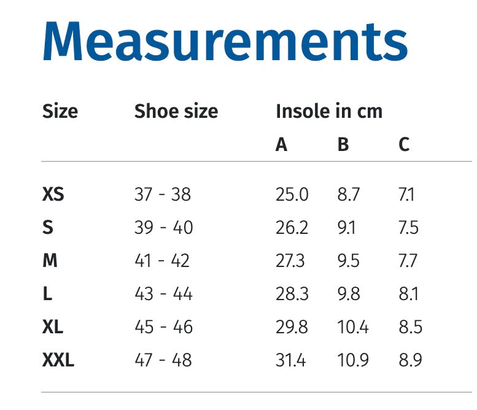Select the XXL size row label
Image resolution: width=477 pixels, height=410 pixels.
click(58, 360)
